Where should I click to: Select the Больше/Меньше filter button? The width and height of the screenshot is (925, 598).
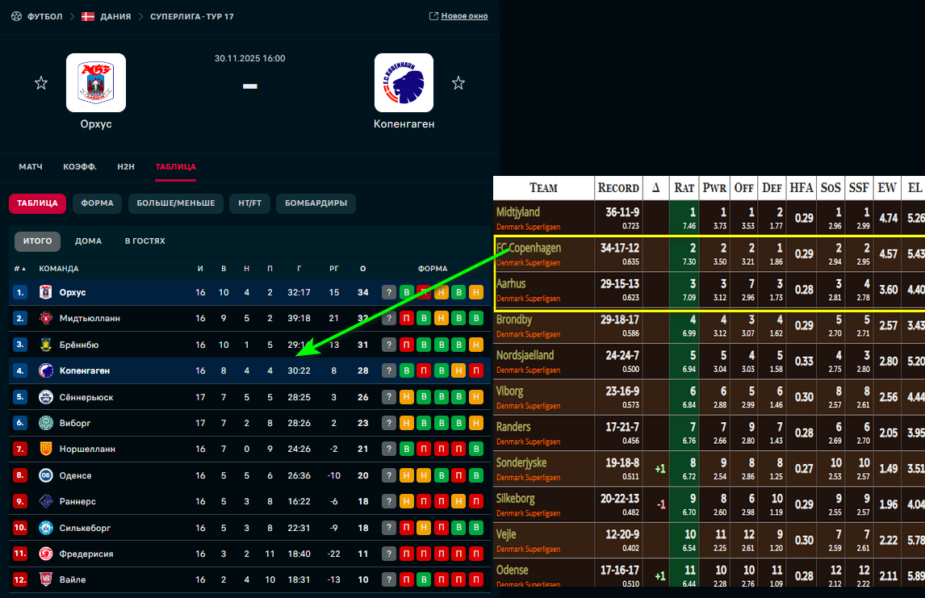(176, 203)
